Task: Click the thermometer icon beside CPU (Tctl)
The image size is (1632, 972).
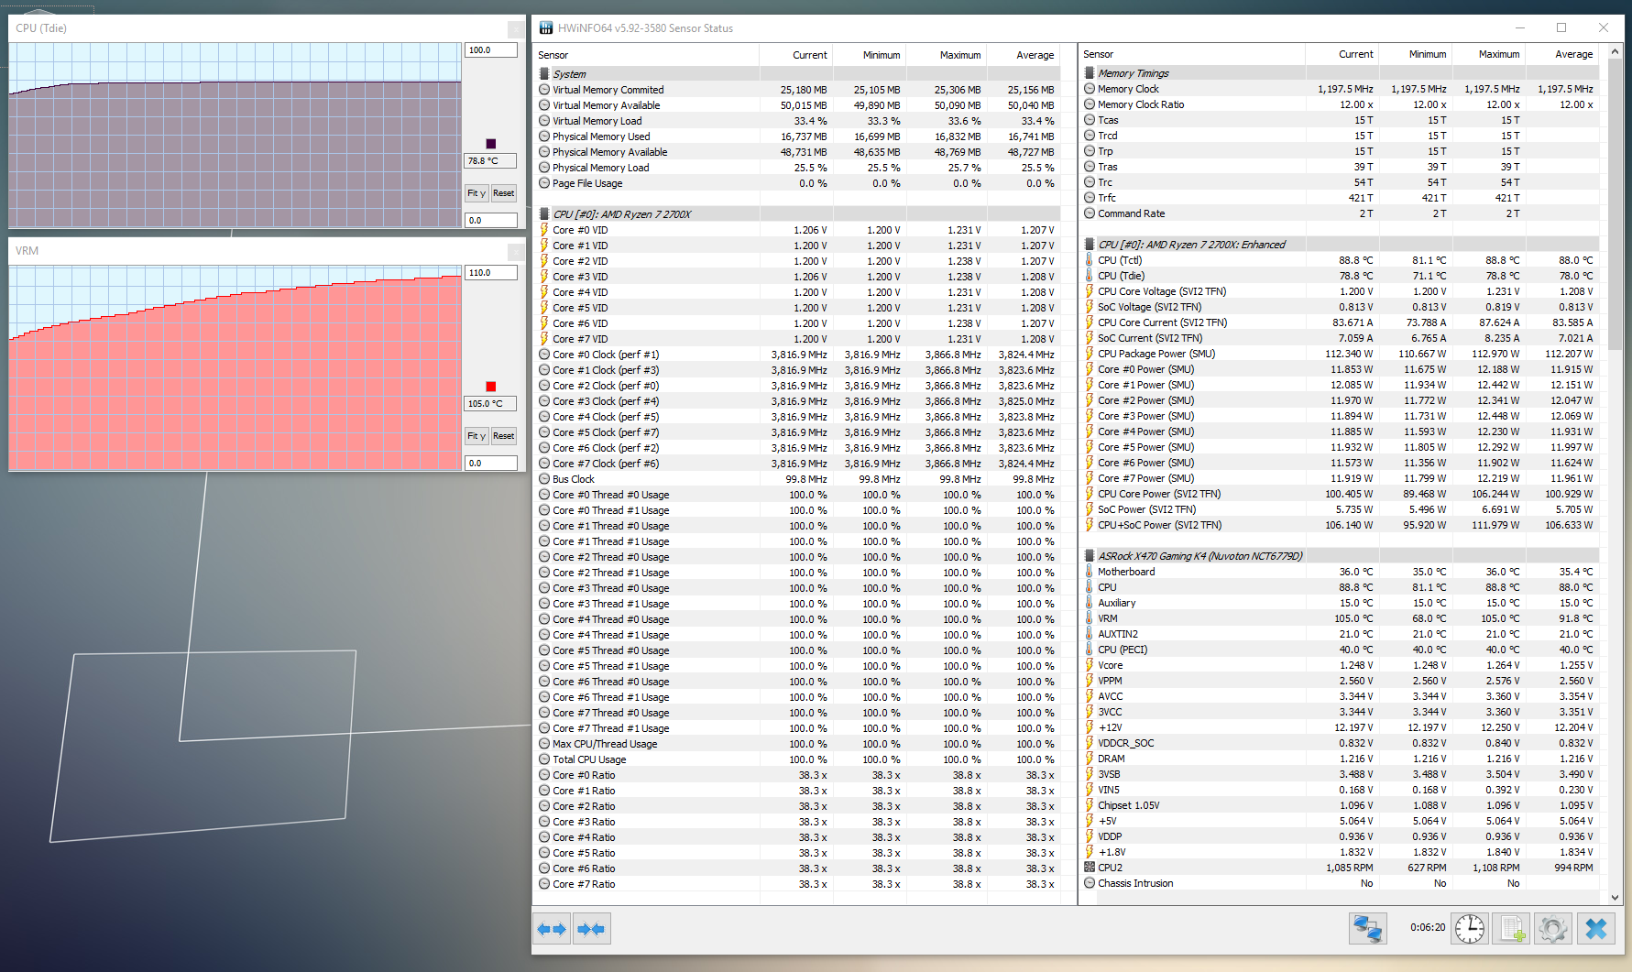Action: (1090, 260)
